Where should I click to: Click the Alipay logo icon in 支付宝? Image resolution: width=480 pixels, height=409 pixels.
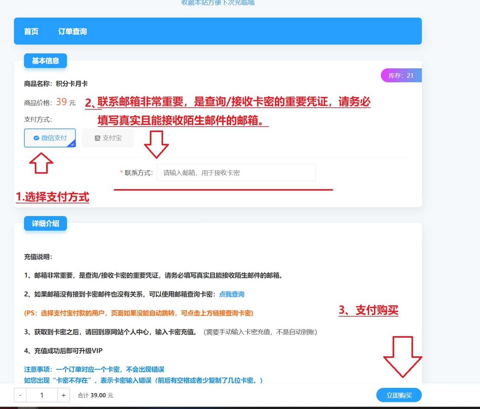97,138
